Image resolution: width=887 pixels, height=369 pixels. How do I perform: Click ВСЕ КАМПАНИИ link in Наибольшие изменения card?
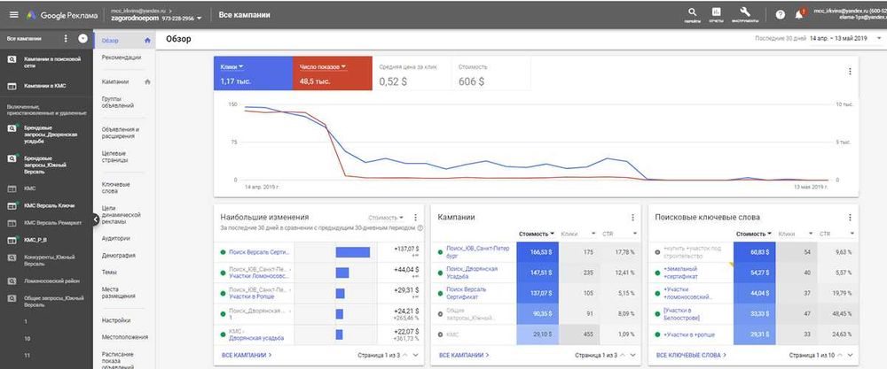point(247,356)
